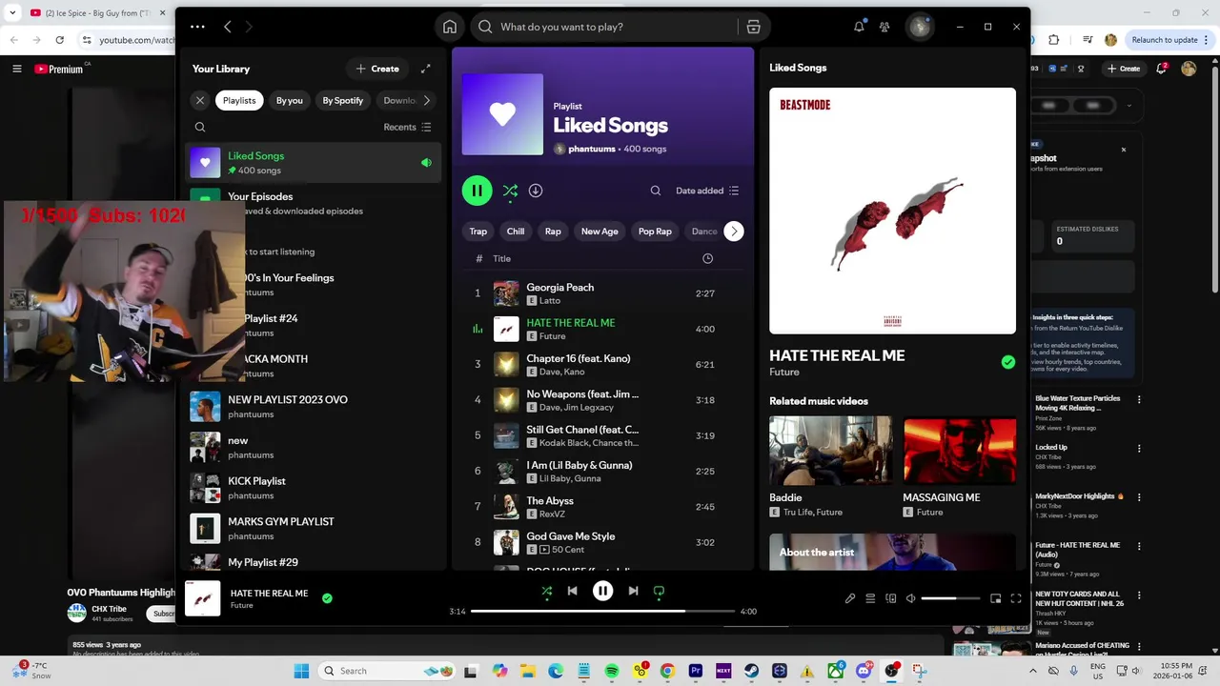Image resolution: width=1220 pixels, height=686 pixels.
Task: Click God Gave Me Style album thumbnail
Action: [506, 542]
